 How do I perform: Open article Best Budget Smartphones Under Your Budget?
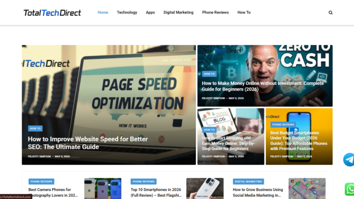(x=299, y=140)
